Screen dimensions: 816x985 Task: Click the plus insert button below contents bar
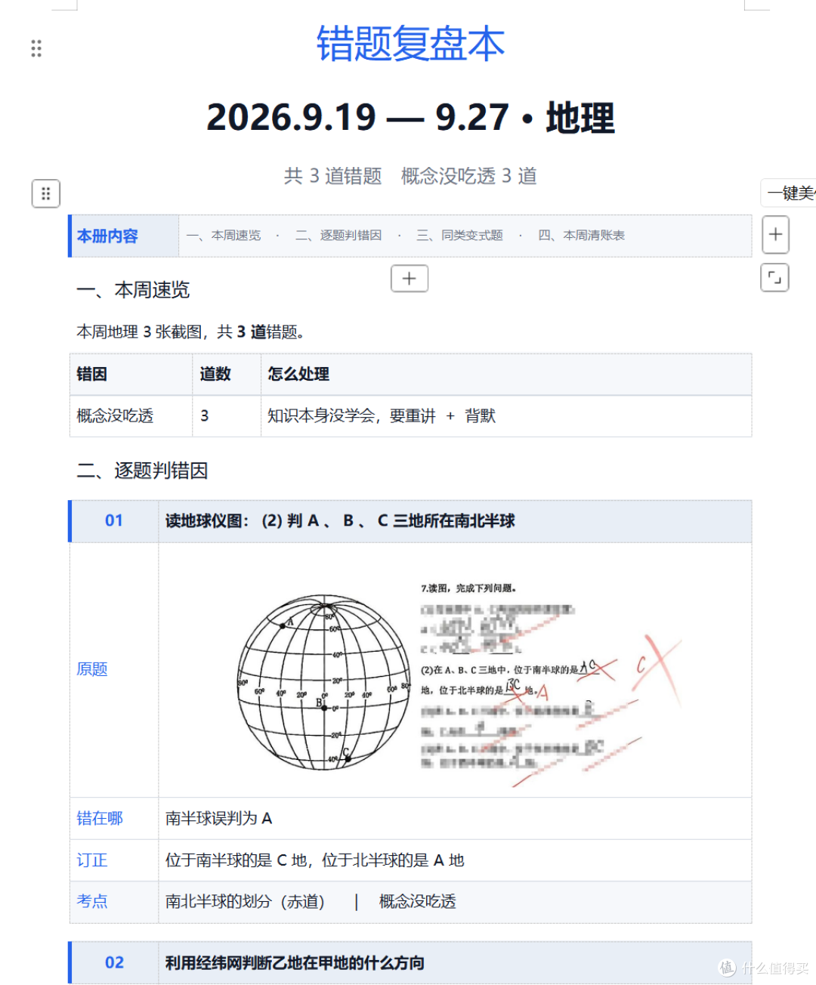coord(410,278)
